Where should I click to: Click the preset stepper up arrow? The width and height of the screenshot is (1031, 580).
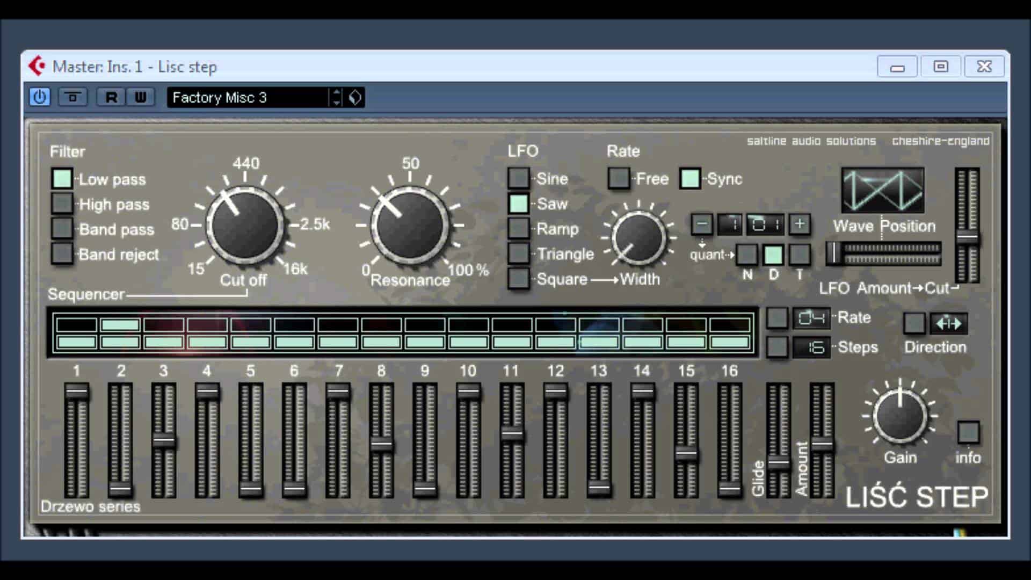(x=337, y=93)
